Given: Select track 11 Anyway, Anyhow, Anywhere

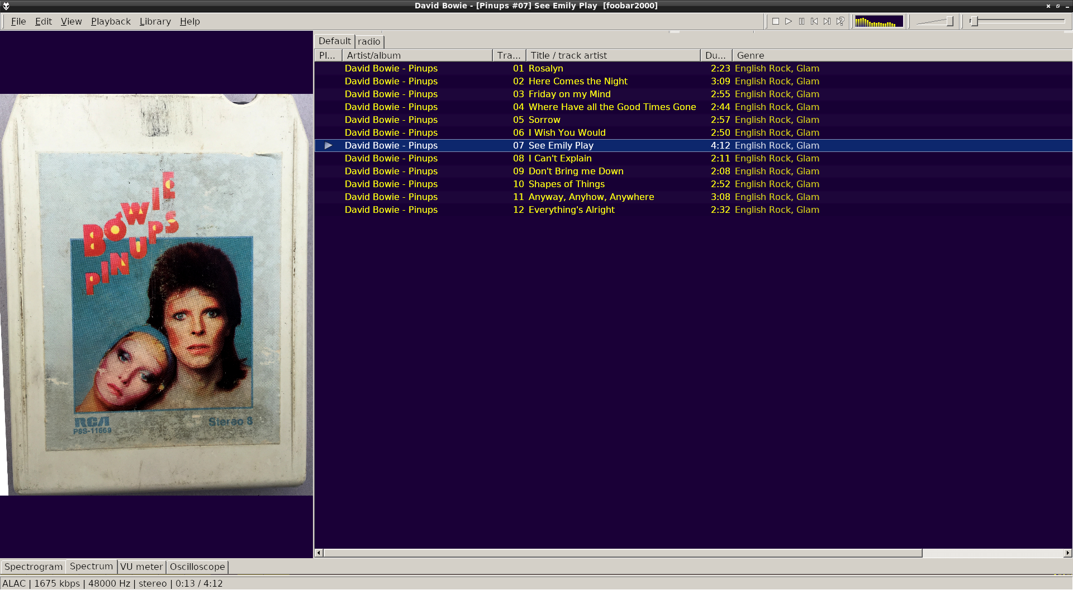Looking at the screenshot, I should coord(693,197).
